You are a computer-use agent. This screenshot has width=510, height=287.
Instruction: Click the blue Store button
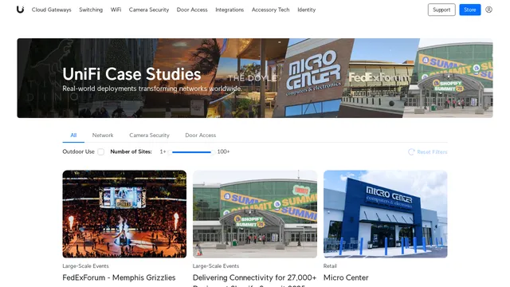click(x=469, y=10)
